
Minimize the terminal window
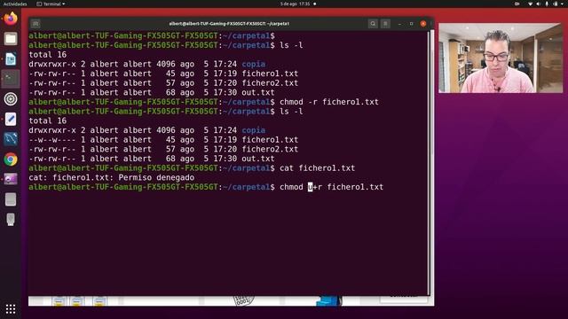(399, 24)
